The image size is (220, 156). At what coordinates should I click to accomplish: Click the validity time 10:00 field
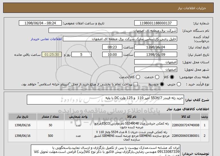click(112, 55)
